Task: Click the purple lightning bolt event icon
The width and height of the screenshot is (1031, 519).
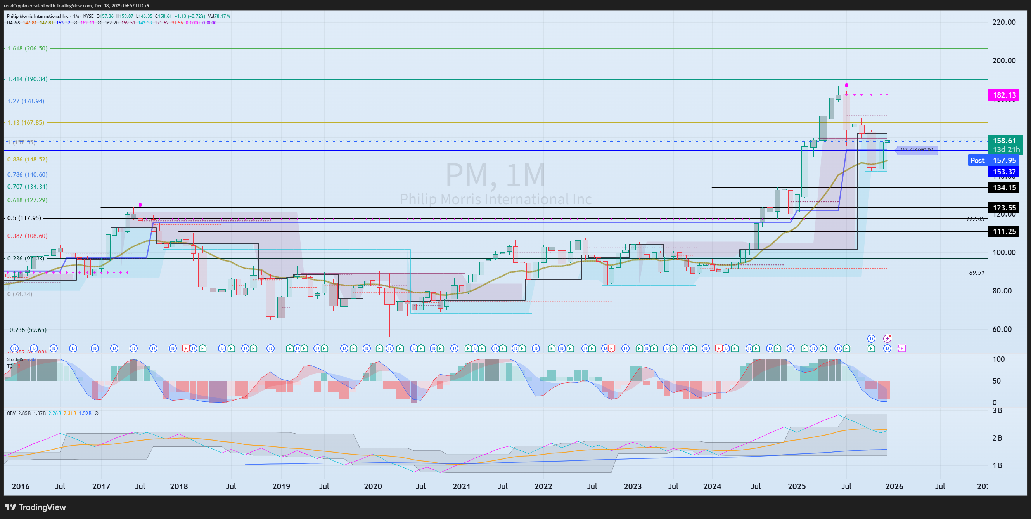Action: [887, 338]
